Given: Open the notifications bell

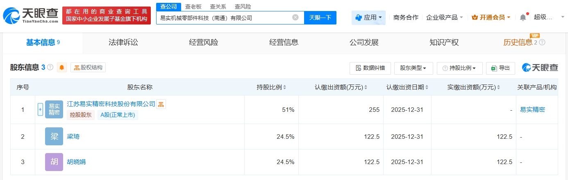Looking at the screenshot, I should click(x=523, y=18).
